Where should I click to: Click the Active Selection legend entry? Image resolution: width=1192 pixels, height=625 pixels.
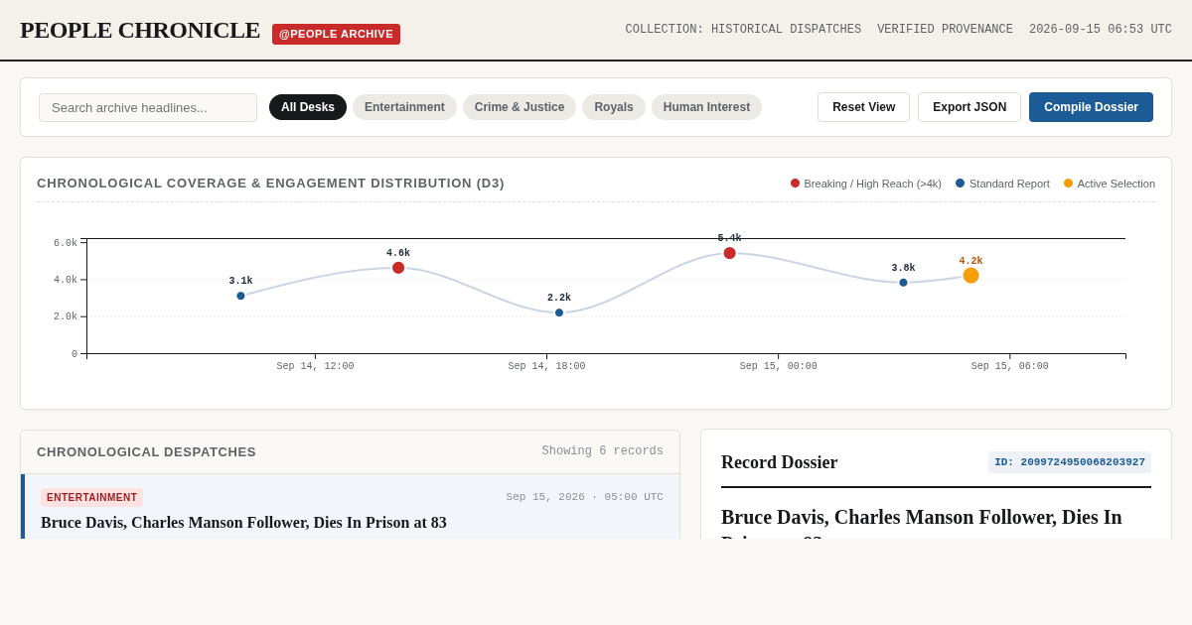click(1110, 184)
